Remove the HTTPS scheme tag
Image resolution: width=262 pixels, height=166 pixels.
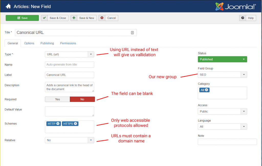(75, 124)
